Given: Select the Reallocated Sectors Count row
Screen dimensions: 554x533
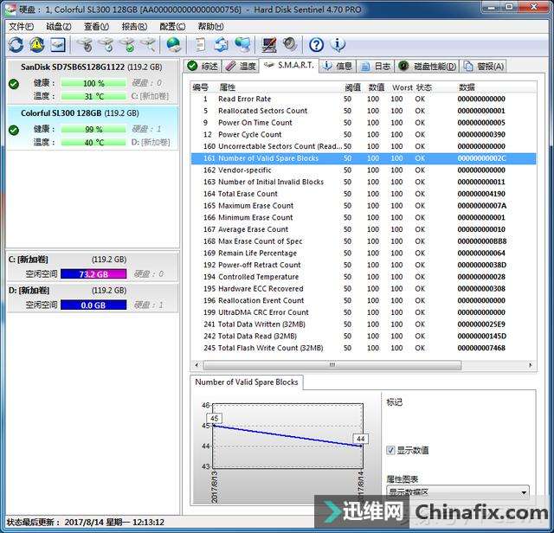Looking at the screenshot, I should click(364, 111).
